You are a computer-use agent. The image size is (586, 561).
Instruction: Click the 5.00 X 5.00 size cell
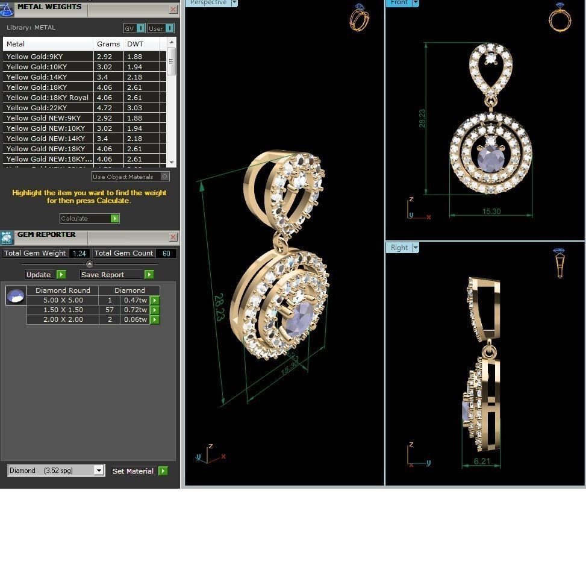(x=63, y=300)
